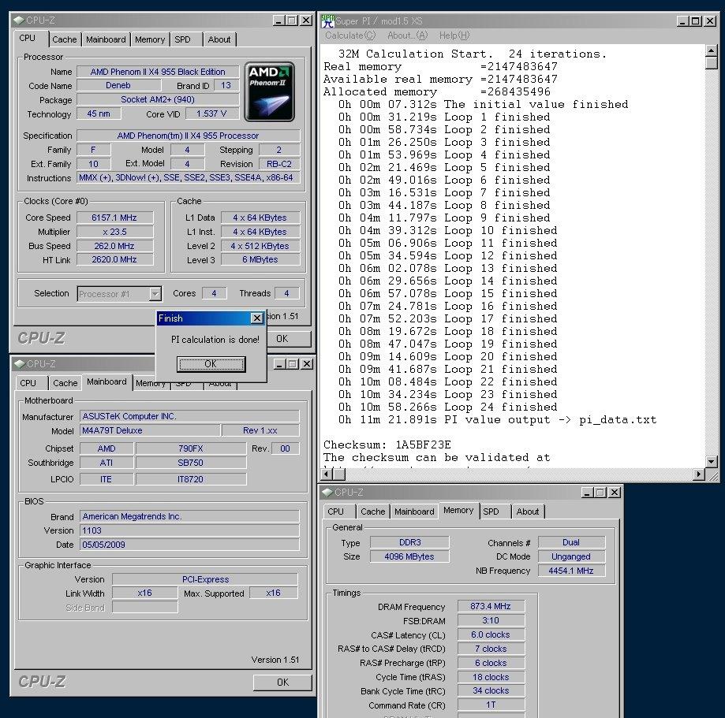Click Manufacturer value ASUSTeK Computer INC.
725x718 pixels.
pos(189,416)
